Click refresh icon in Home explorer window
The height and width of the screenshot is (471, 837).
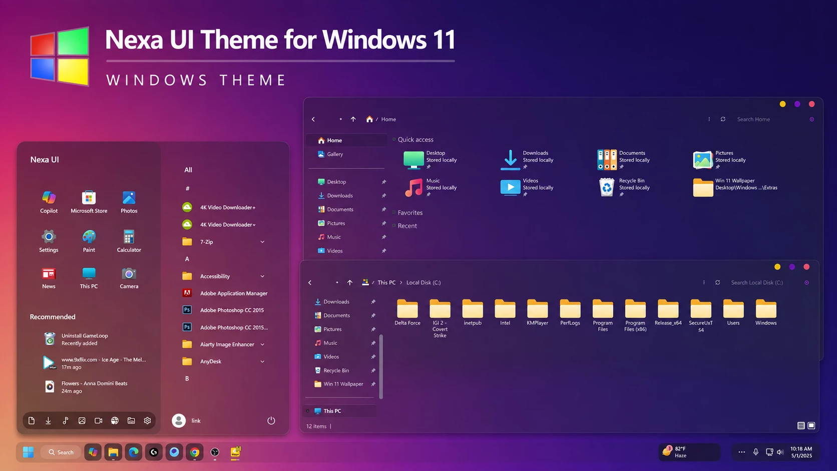[723, 119]
